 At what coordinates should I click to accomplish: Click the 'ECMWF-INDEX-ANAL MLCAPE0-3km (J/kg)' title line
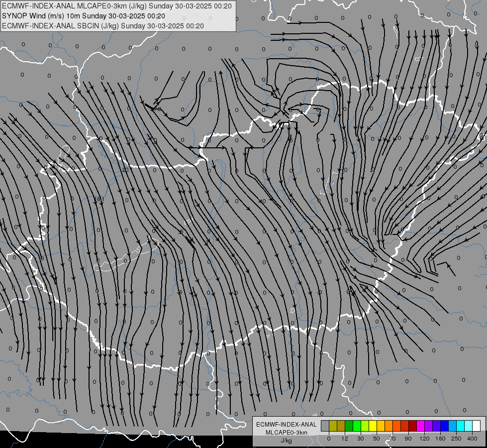(117, 6)
